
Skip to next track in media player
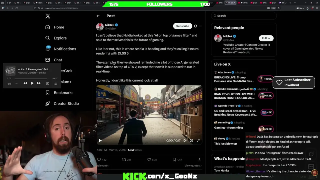tap(39, 83)
